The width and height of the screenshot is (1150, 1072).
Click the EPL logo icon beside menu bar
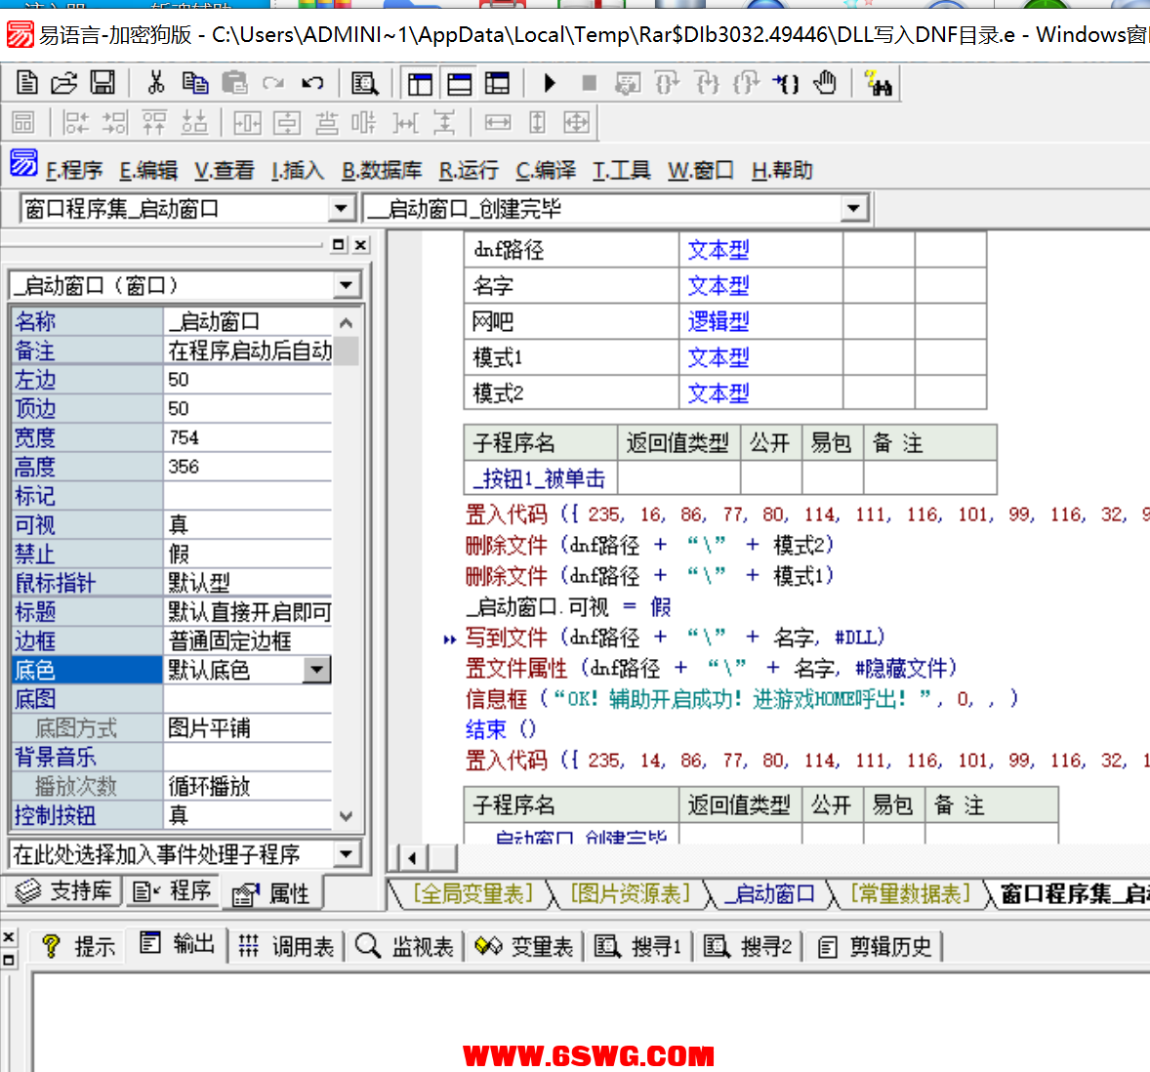point(23,163)
